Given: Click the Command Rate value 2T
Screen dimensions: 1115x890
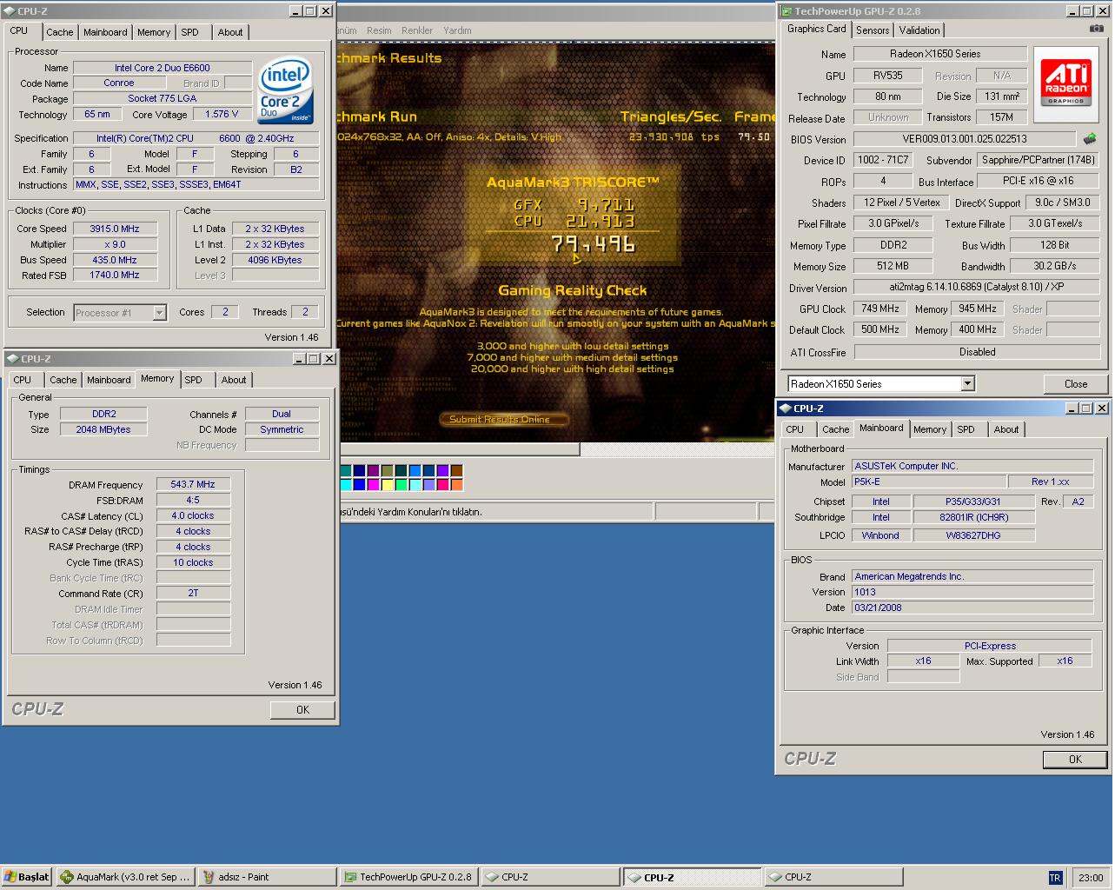Looking at the screenshot, I should pos(193,593).
